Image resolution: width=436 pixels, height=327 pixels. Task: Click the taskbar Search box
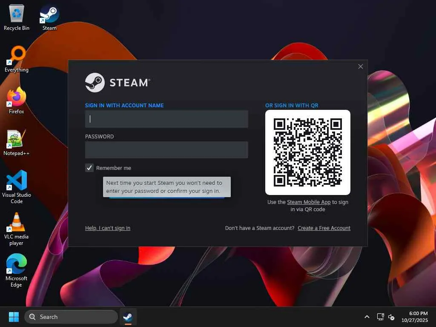coord(71,317)
